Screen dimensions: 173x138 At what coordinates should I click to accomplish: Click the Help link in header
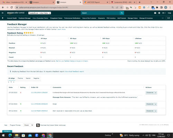[x=169, y=13]
